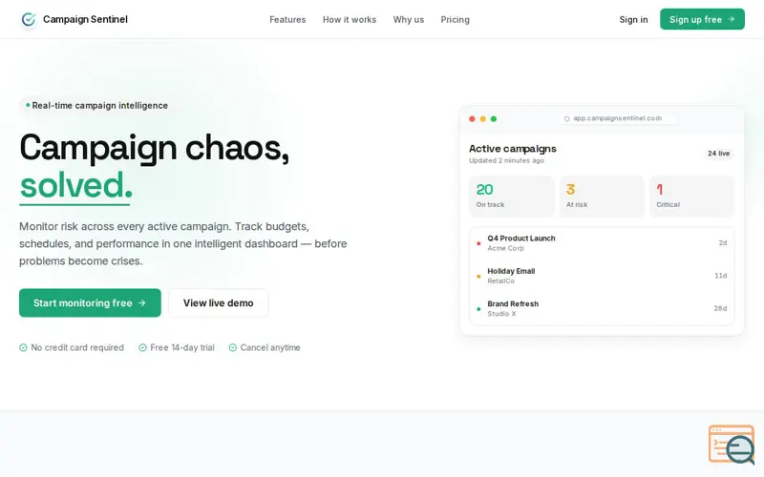Viewport: 764px width, 477px height.
Task: Click the Sign in link
Action: coord(633,19)
